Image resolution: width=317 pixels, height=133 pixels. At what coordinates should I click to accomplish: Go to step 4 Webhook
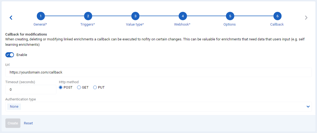pos(183,16)
